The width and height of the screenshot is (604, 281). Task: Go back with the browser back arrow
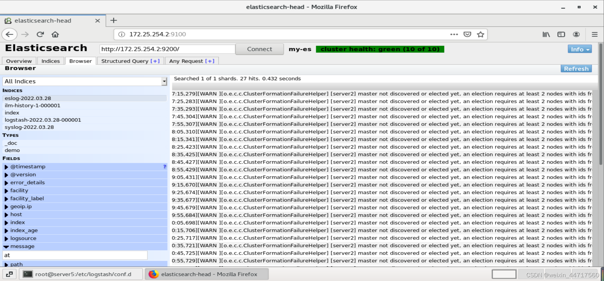coord(9,34)
